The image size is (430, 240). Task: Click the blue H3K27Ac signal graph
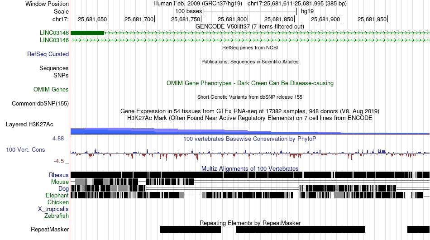(250, 131)
